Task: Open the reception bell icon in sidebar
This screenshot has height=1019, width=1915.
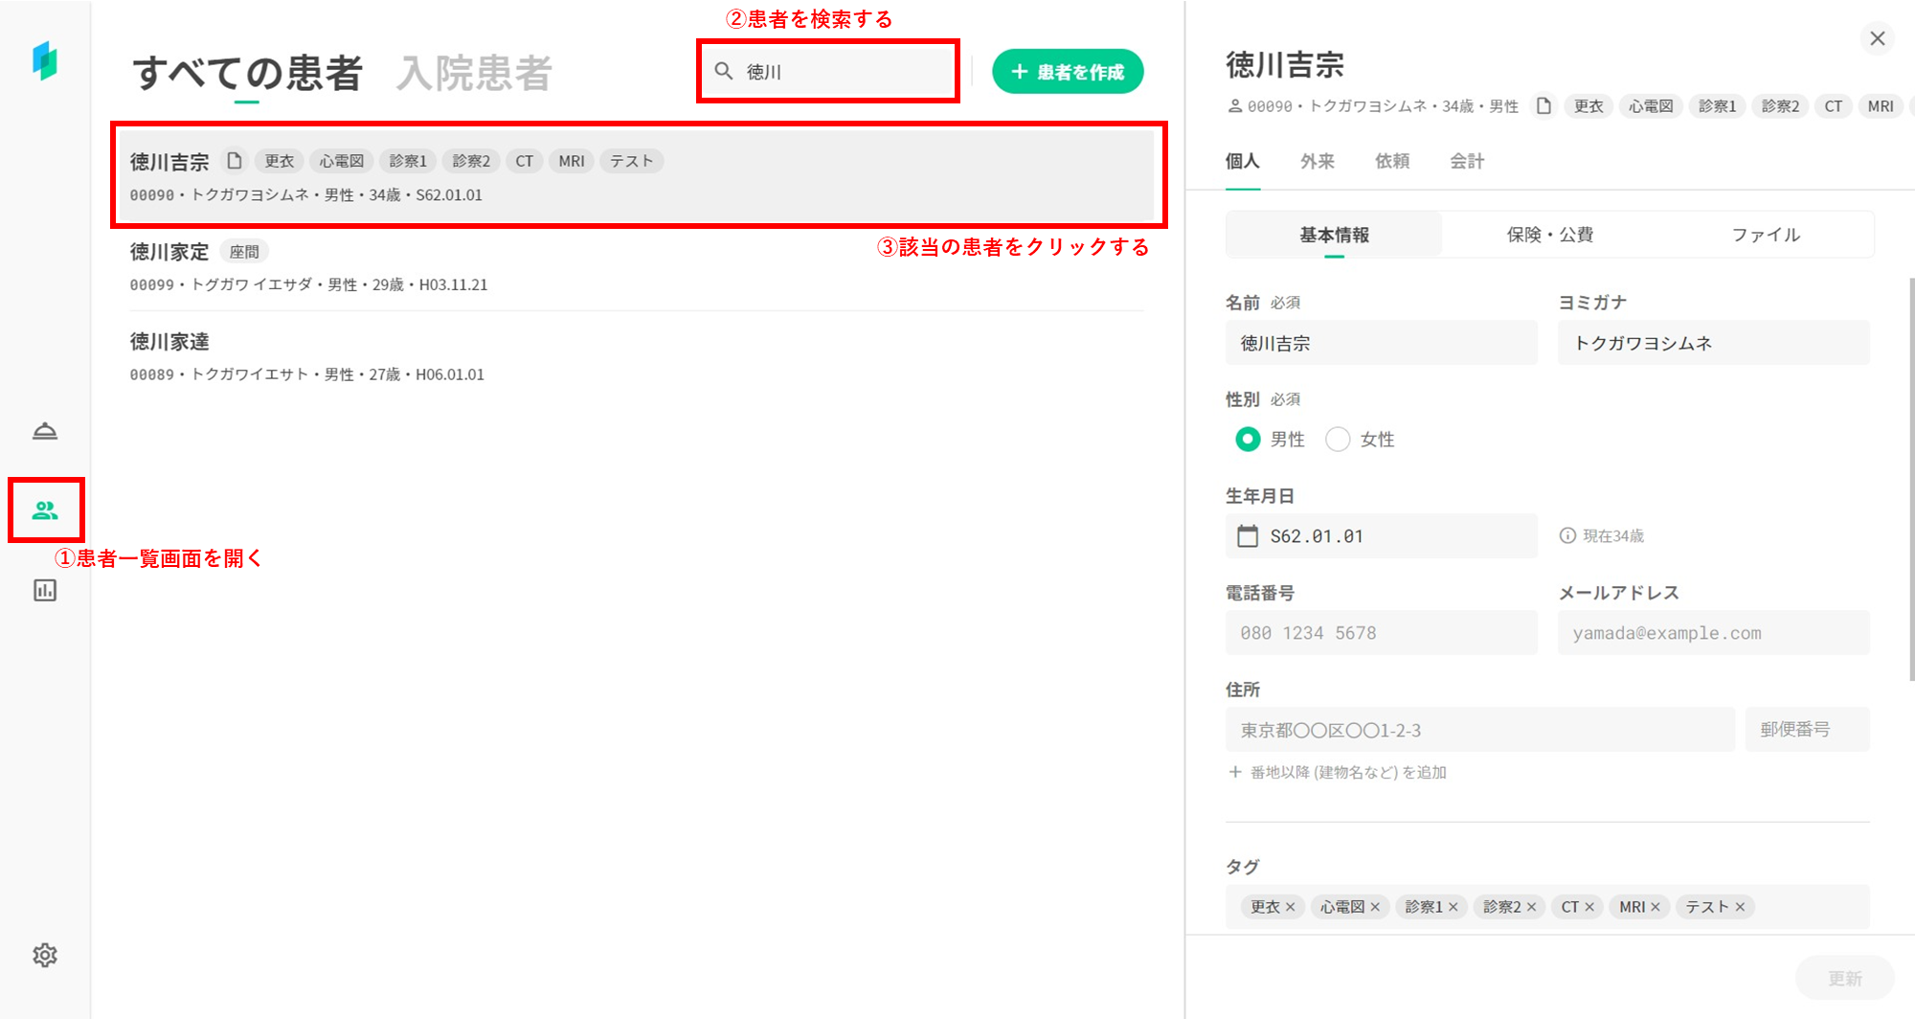Action: pos(45,431)
